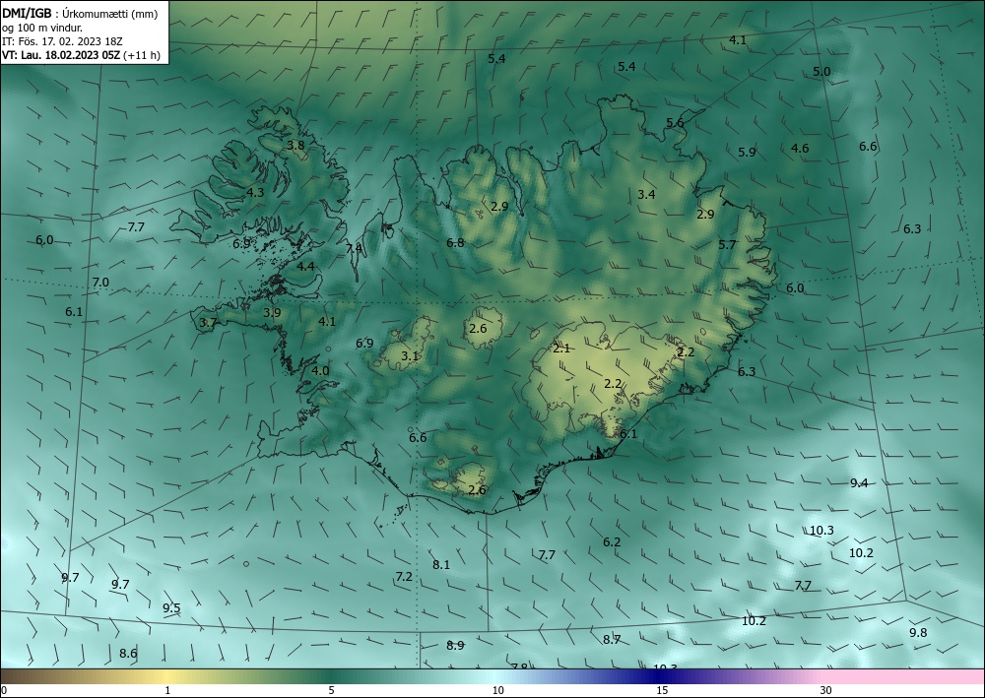
Task: Click the 6.8 value on the map
Action: pos(455,242)
